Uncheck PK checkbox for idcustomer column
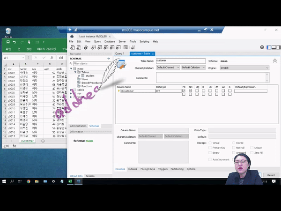The width and height of the screenshot is (281, 211). point(184,91)
